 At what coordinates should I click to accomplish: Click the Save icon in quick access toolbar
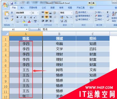(12, 3)
